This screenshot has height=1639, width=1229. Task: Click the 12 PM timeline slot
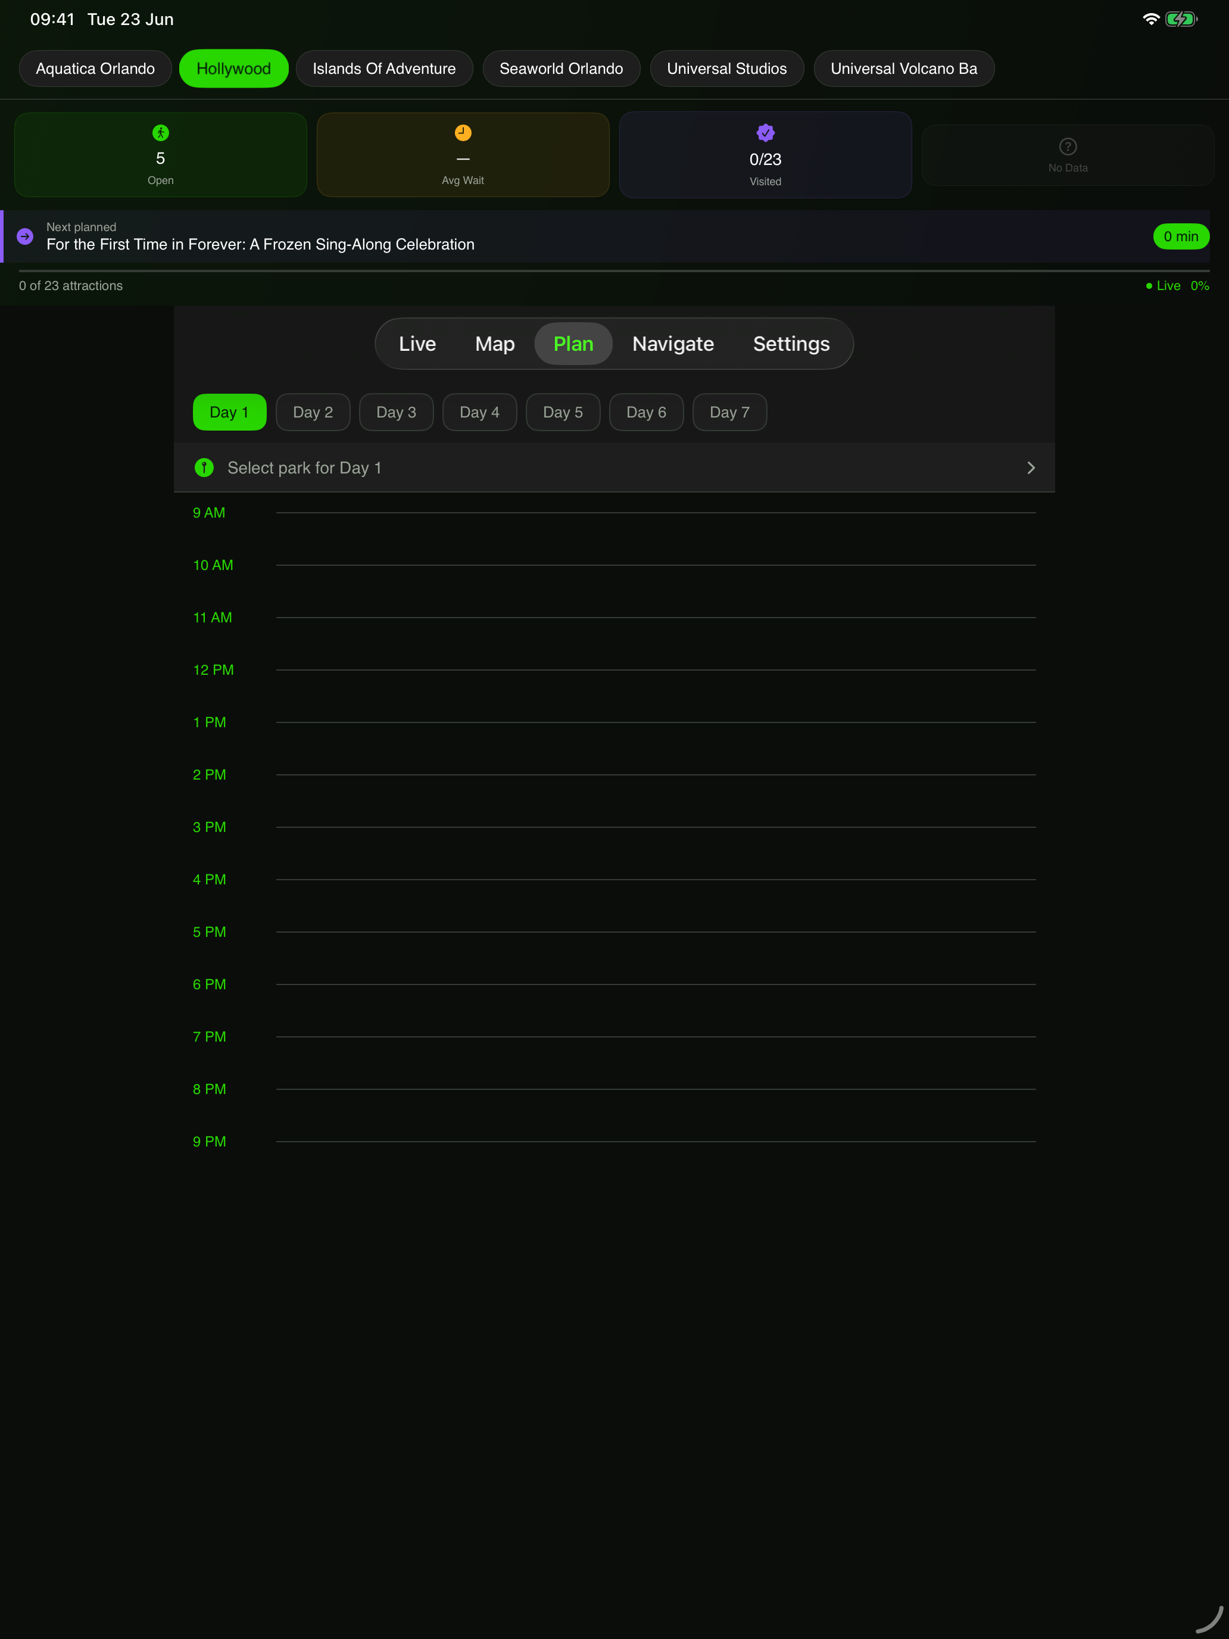614,670
